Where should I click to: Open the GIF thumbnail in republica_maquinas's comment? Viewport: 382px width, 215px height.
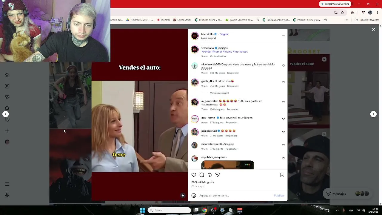click(x=228, y=165)
